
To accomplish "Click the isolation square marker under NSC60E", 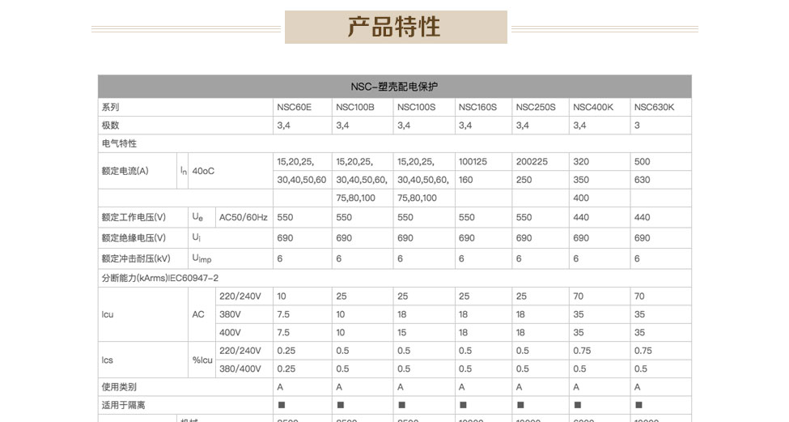I will point(281,404).
